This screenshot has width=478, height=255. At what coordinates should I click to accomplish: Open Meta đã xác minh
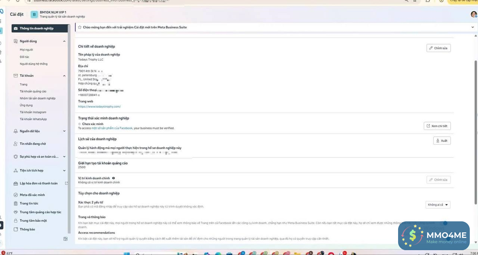[32, 195]
